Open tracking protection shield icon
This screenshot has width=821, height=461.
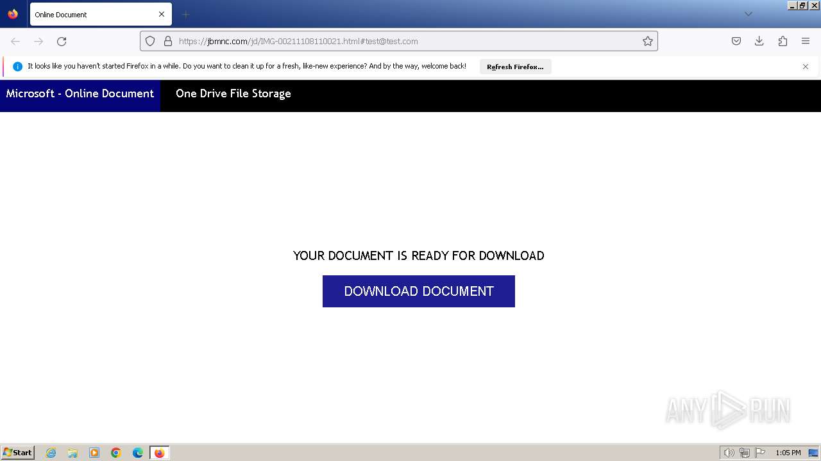pos(150,41)
